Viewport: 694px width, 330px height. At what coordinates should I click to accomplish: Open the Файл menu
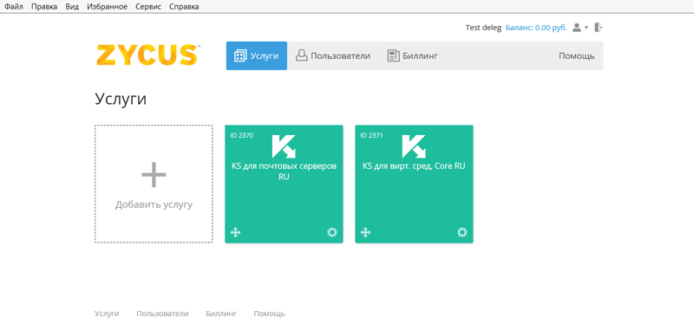click(14, 7)
